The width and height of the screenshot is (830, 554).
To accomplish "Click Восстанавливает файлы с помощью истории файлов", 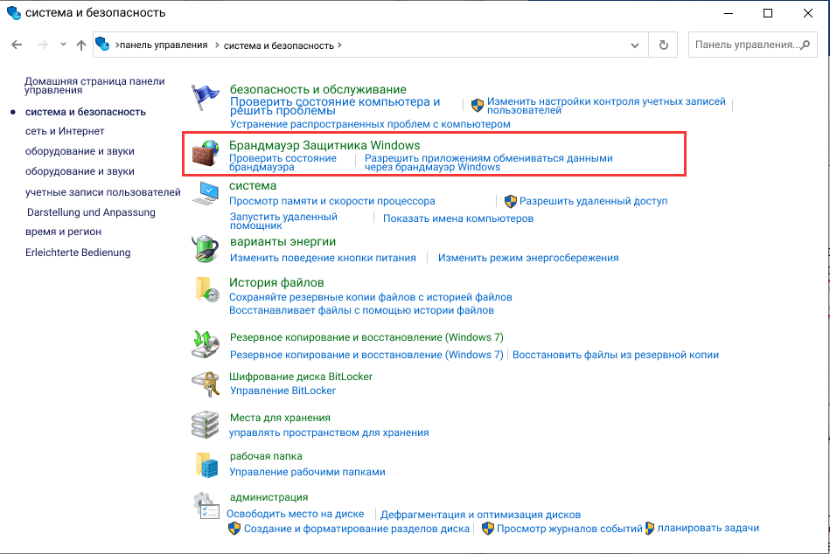I will (x=361, y=310).
